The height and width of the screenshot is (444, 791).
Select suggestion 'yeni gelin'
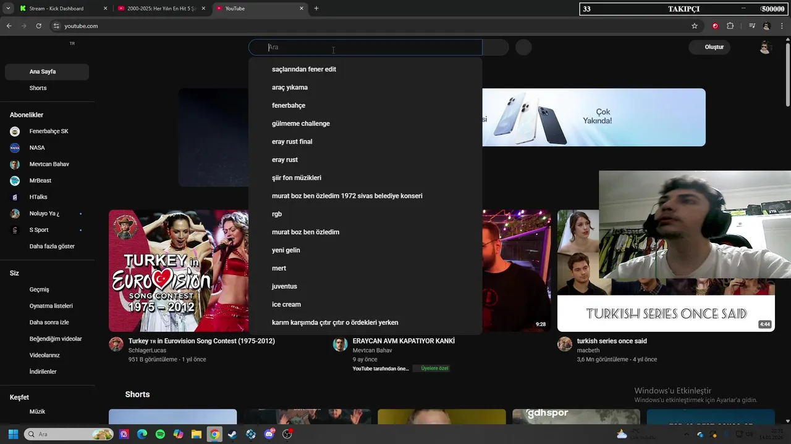pyautogui.click(x=365, y=250)
